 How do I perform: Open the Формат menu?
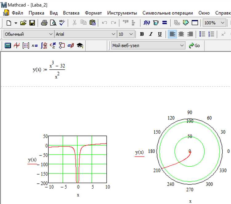pos(93,13)
